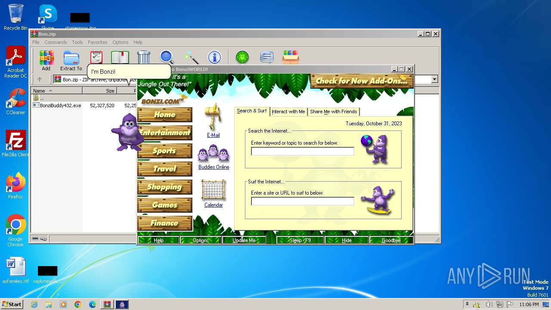Open Chrome from the taskbar
Viewport: 551px width, 310px height.
click(78, 304)
